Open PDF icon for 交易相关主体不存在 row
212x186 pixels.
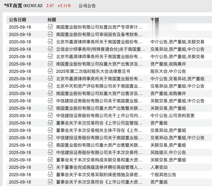50,130
